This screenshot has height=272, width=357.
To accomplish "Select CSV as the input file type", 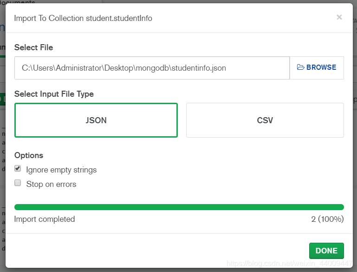I will click(x=265, y=120).
